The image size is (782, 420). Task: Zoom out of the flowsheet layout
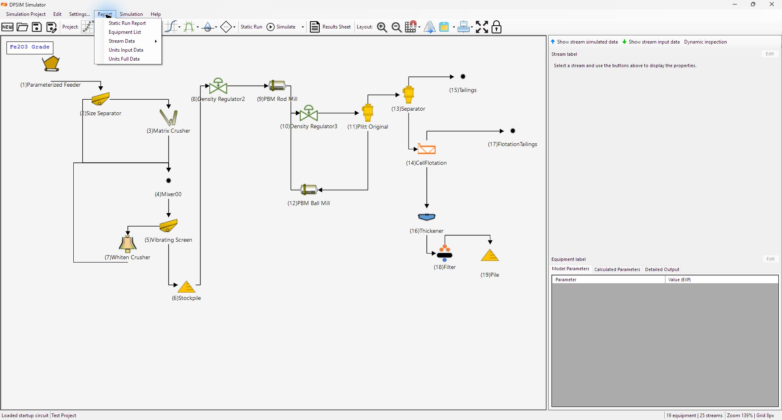click(396, 27)
